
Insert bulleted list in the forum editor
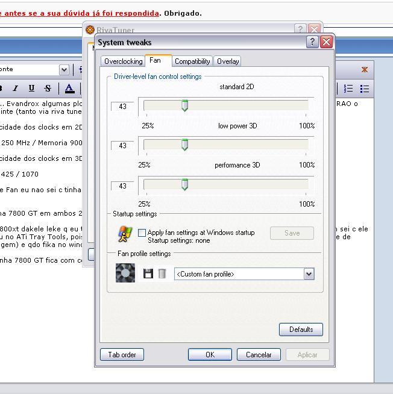[364, 89]
